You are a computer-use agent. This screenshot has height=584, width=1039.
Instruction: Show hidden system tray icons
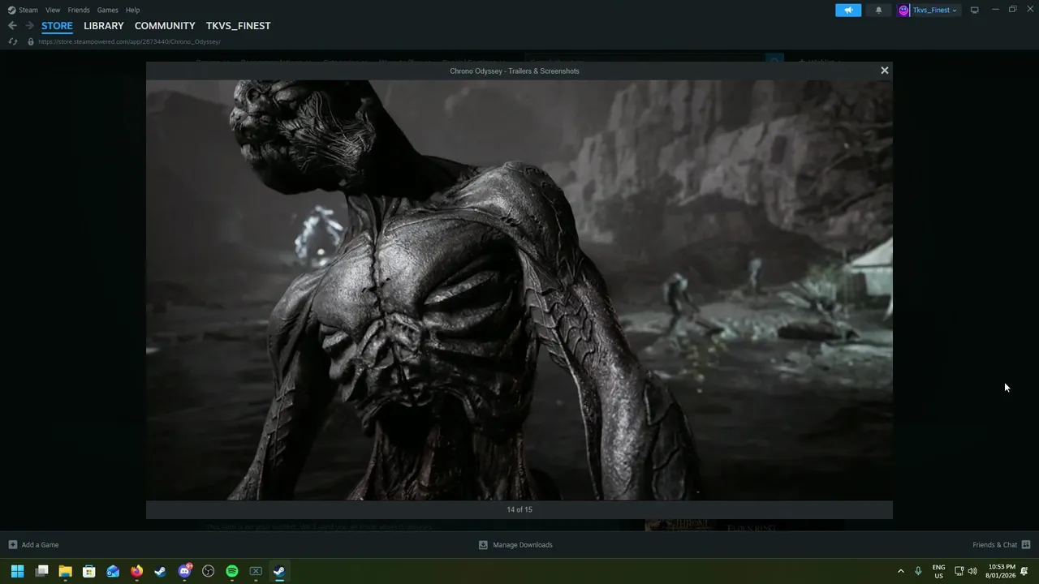point(900,571)
